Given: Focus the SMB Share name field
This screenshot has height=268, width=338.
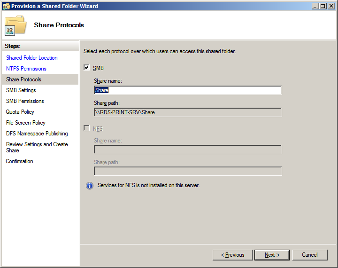Looking at the screenshot, I should (188, 90).
